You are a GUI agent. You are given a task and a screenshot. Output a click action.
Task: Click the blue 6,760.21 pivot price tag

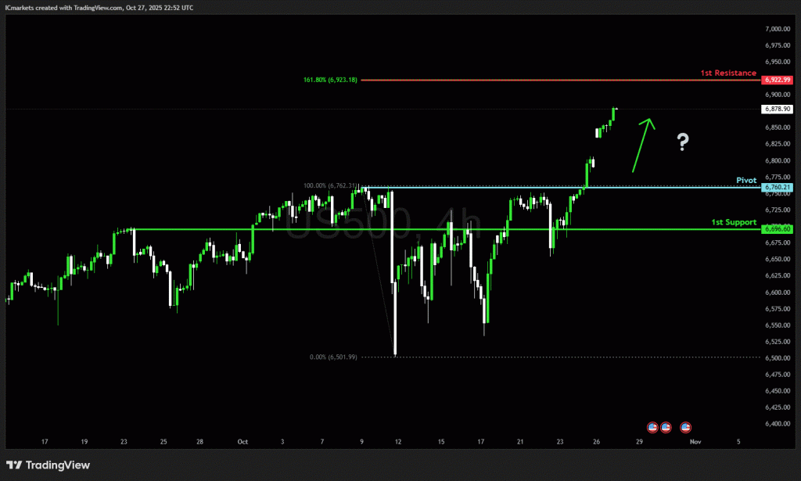778,188
